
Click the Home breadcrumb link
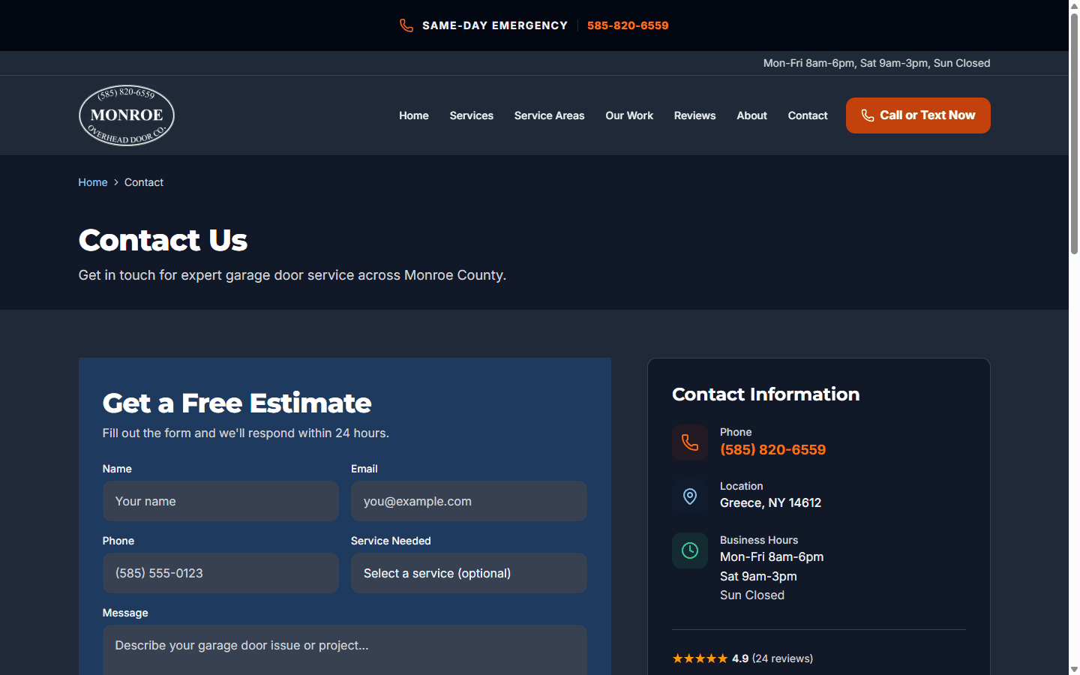point(92,182)
